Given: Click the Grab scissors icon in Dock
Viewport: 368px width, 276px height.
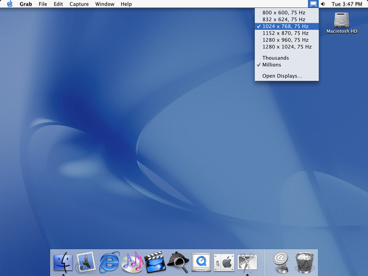Looking at the screenshot, I should coord(247,262).
